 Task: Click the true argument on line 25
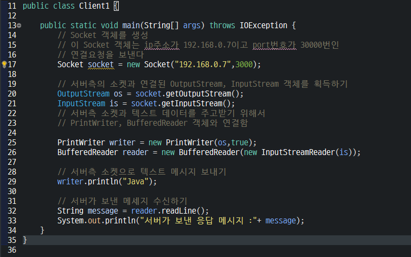239,143
